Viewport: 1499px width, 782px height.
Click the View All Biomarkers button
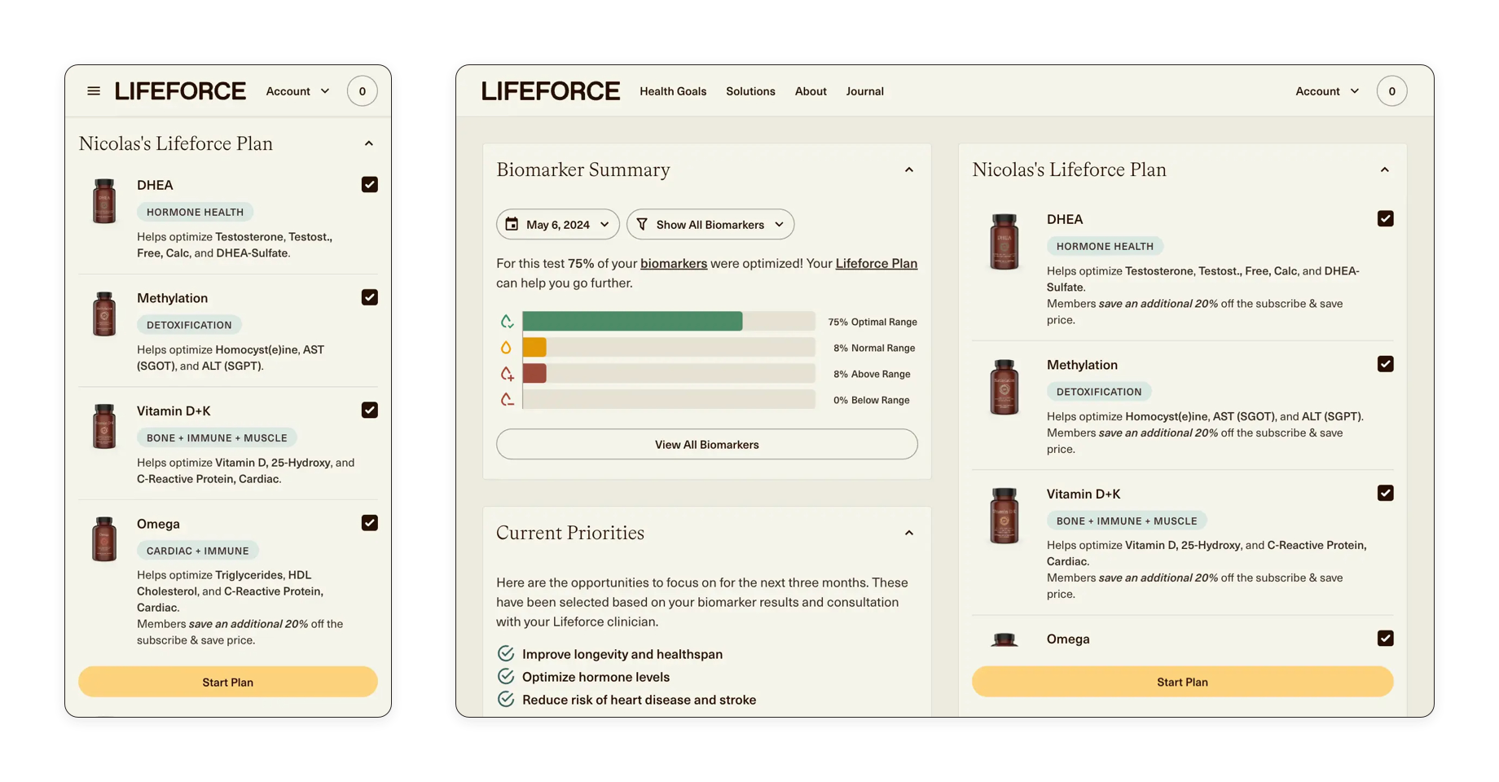[706, 445]
